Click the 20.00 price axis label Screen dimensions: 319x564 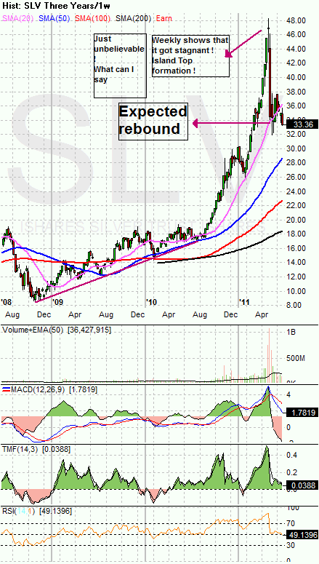pos(296,219)
